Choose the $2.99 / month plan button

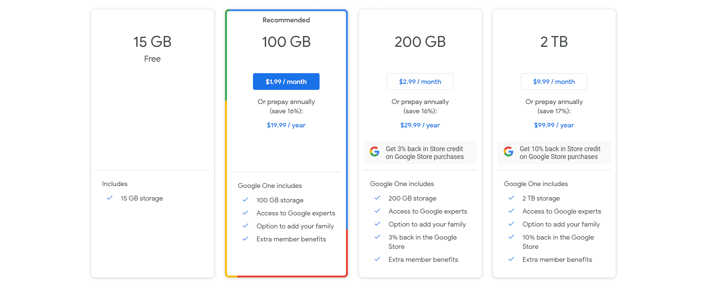420,81
